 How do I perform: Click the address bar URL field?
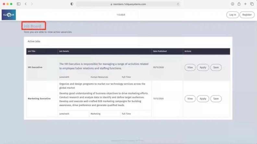128,4
